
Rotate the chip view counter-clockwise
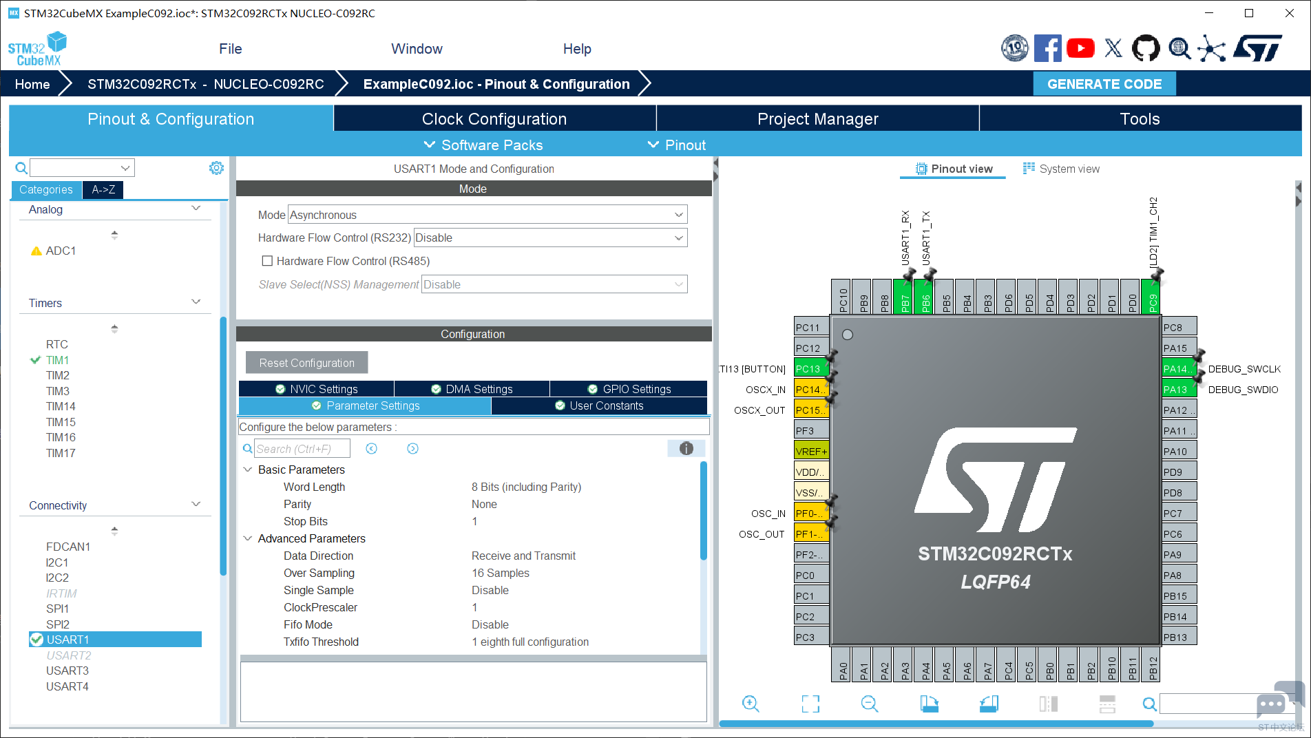pos(989,704)
